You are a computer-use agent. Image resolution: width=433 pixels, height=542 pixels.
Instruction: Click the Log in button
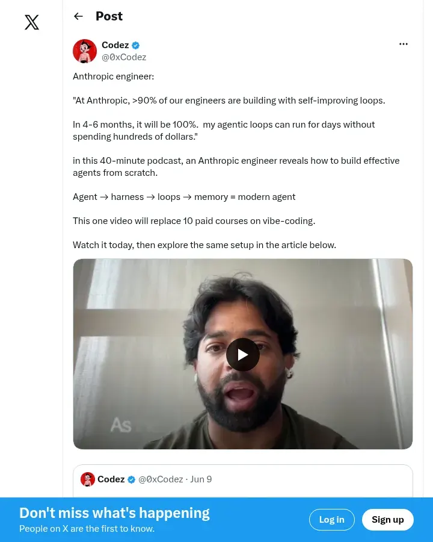[331, 520]
